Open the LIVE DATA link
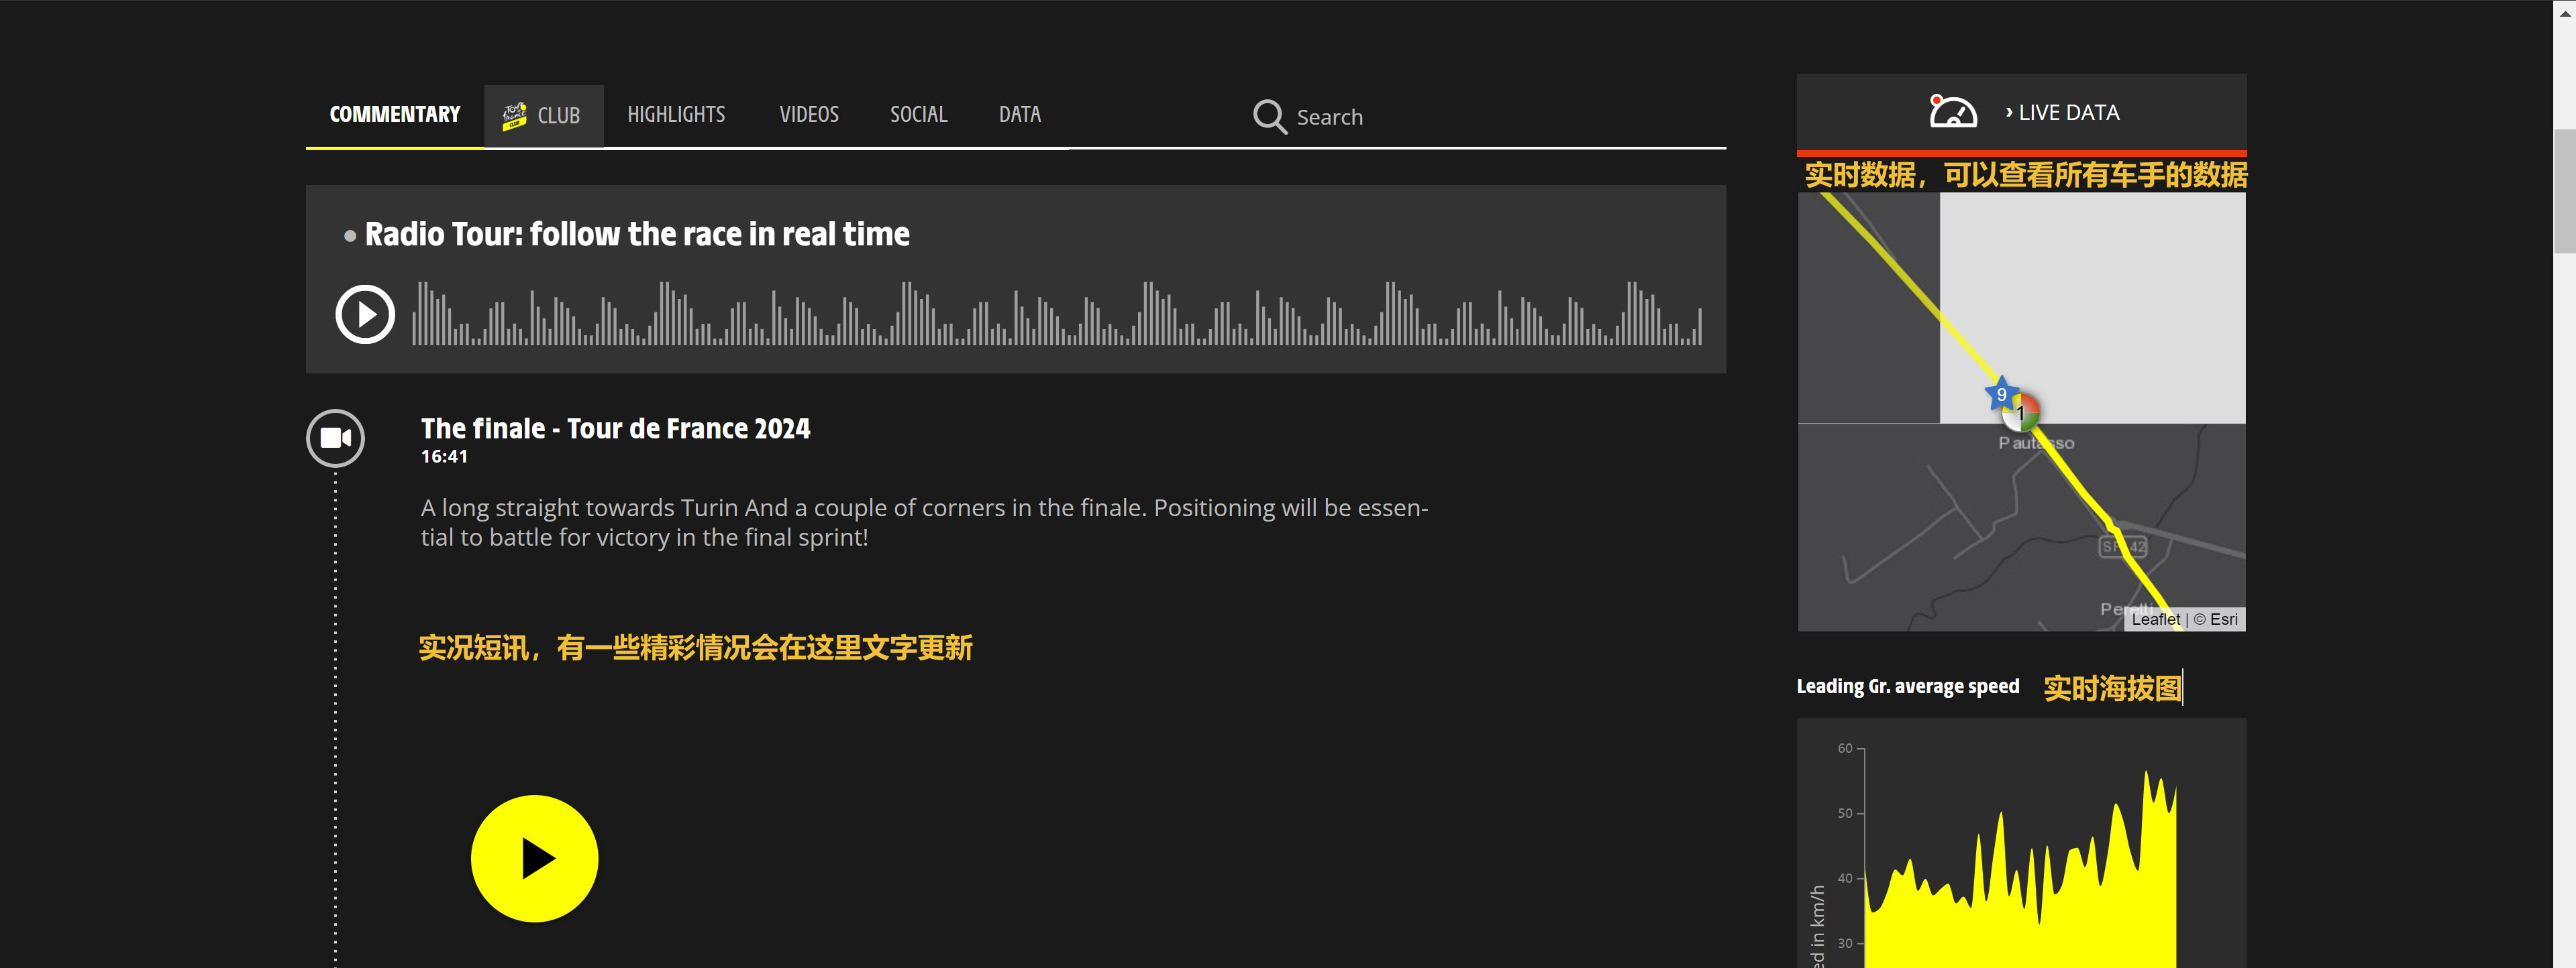This screenshot has width=2576, height=968. pyautogui.click(x=2062, y=113)
